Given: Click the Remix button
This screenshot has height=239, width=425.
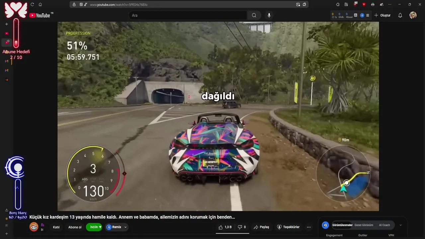Looking at the screenshot, I should point(114,227).
